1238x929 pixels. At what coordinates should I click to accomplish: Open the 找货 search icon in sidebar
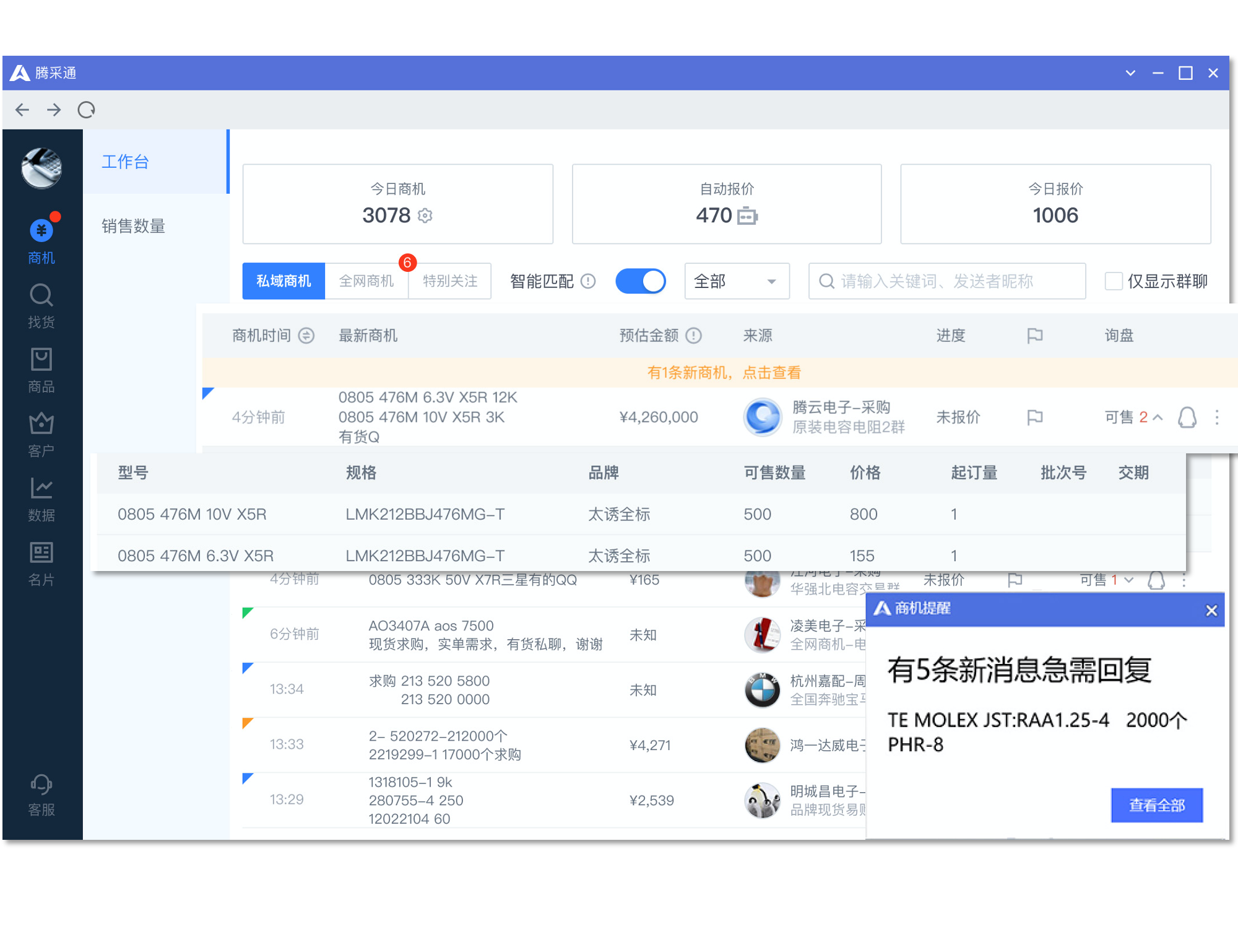pyautogui.click(x=41, y=296)
